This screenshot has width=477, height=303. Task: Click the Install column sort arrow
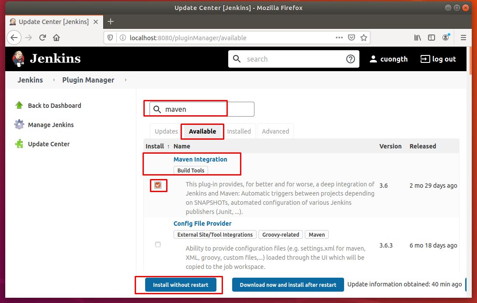(x=167, y=146)
